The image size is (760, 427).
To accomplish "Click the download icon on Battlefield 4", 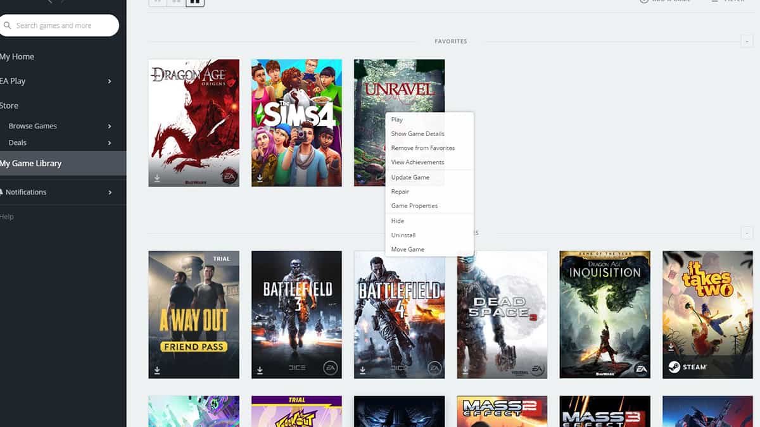I will 362,369.
